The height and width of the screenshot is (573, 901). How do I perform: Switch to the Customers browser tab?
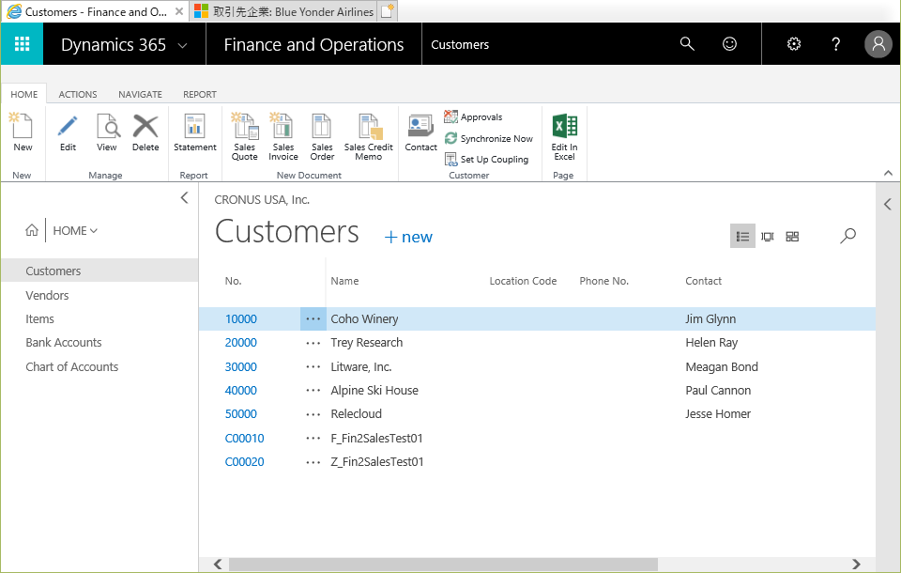pyautogui.click(x=96, y=11)
